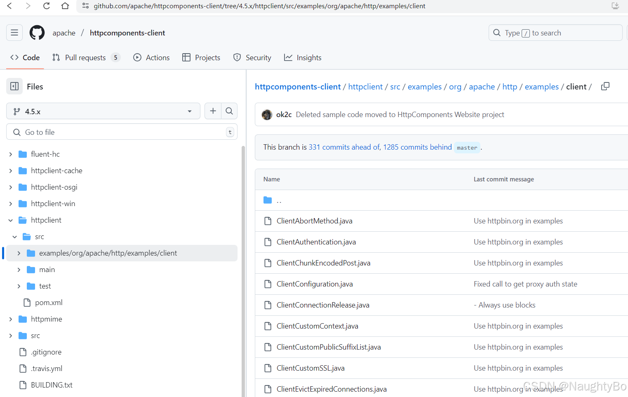Click the parent directory folder icon
The image size is (628, 397).
pos(268,200)
